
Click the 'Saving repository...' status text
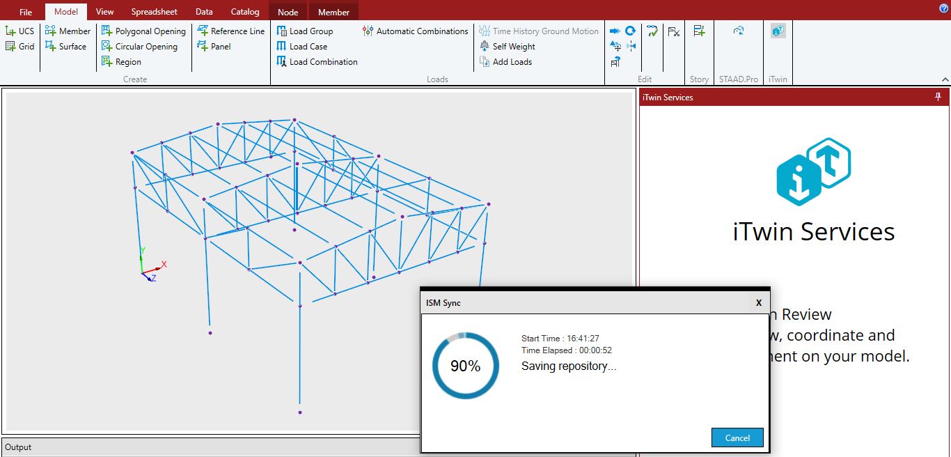569,366
